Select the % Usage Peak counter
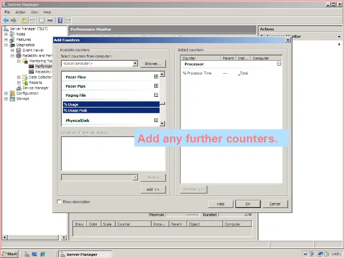344x258 pixels. coord(111,110)
